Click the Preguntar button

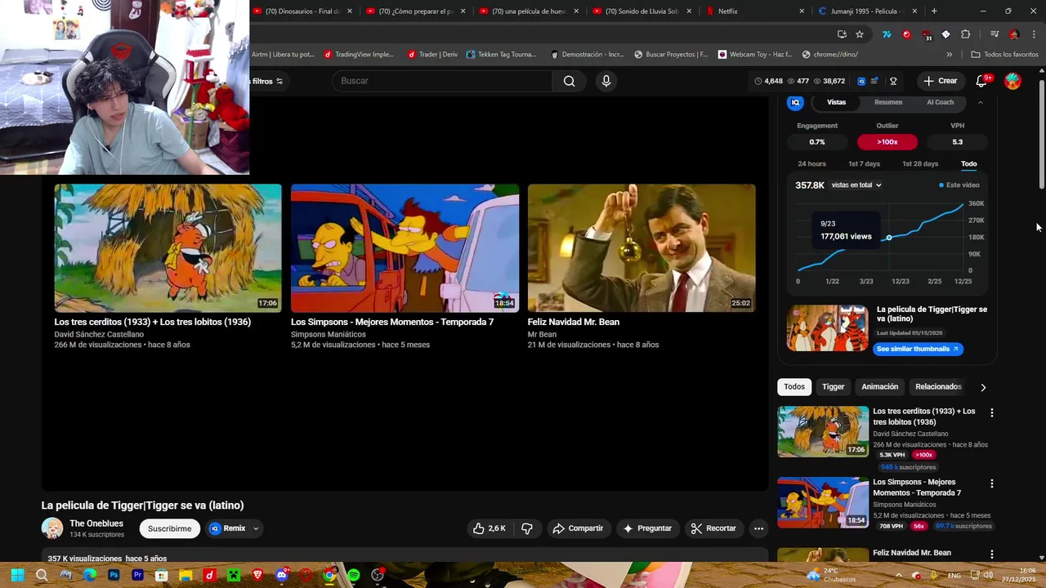pos(647,528)
